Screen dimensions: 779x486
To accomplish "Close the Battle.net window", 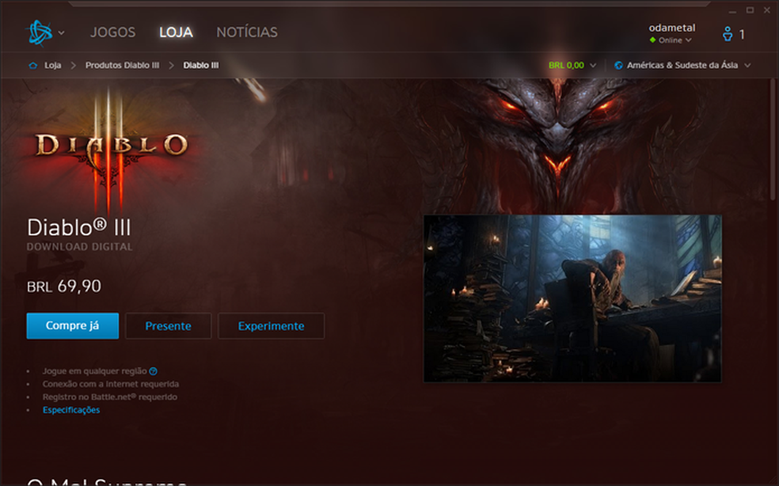I will [x=767, y=10].
